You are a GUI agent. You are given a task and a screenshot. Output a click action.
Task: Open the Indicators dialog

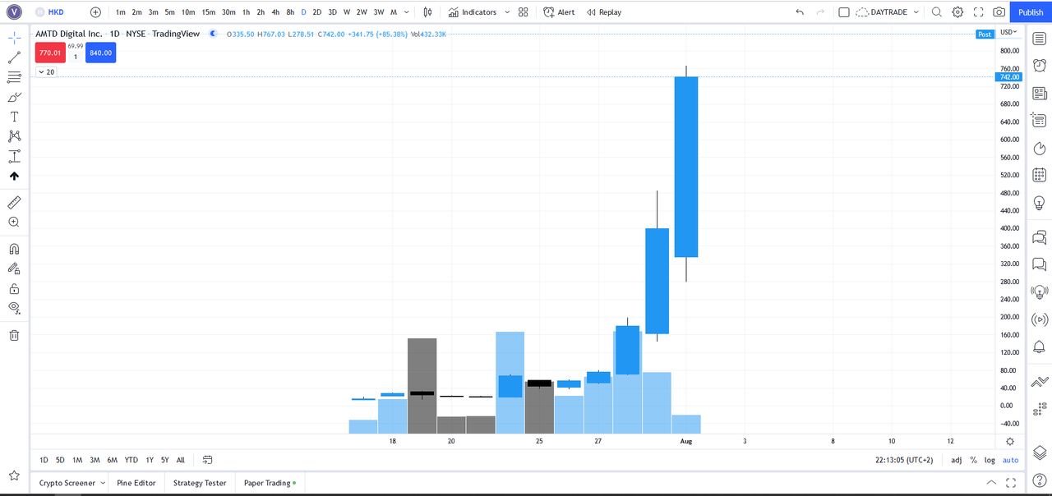[x=473, y=12]
